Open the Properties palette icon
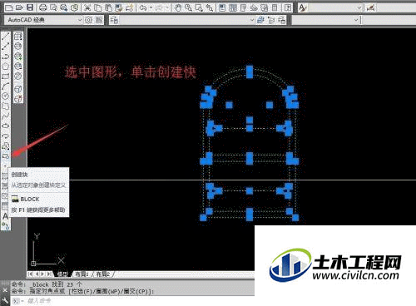Viewport: 416px width, 306px height. pyautogui.click(x=222, y=7)
